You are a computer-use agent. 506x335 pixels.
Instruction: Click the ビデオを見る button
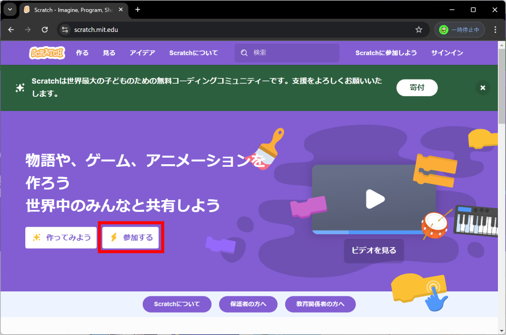click(374, 250)
